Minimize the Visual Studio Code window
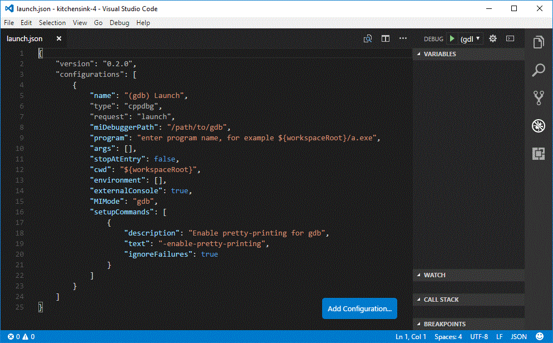 point(489,8)
